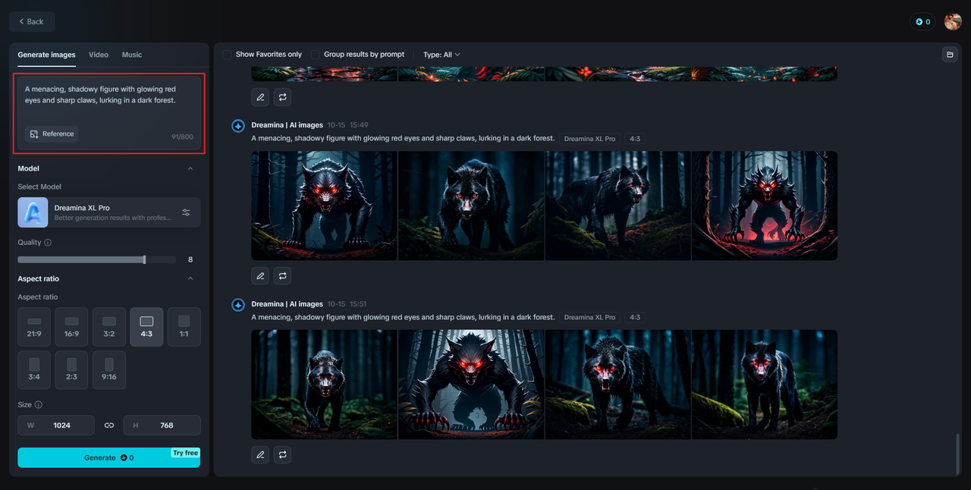Click the height field showing 768

click(162, 426)
